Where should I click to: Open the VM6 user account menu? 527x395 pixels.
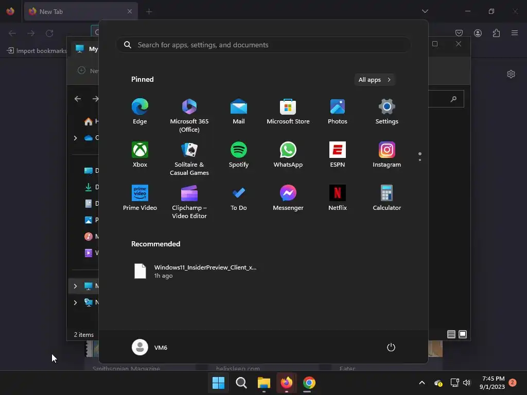[150, 347]
